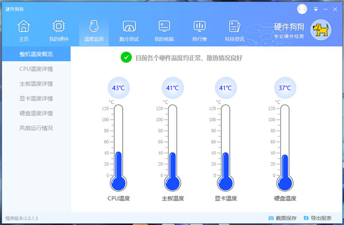The height and width of the screenshot is (225, 344).
Task: Open 主板温度详情 in the sidebar
Action: pos(36,84)
